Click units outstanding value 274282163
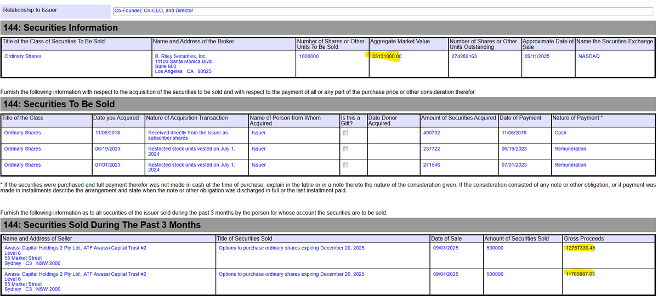This screenshot has width=658, height=296. click(464, 56)
